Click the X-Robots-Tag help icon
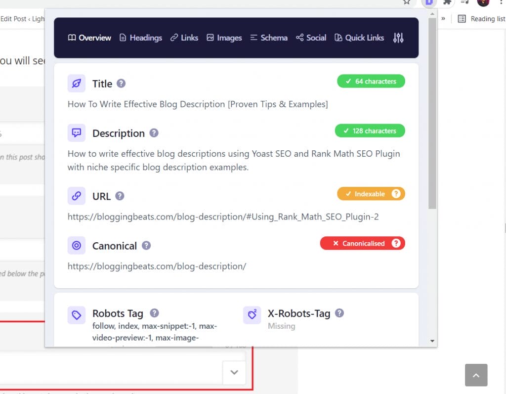 [x=339, y=313]
